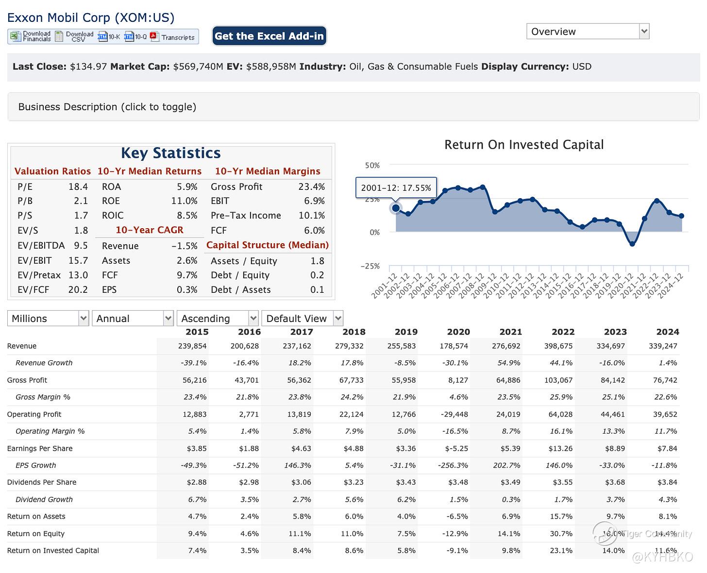The height and width of the screenshot is (573, 707).
Task: Click the Dividends Per Share row label
Action: tap(42, 482)
